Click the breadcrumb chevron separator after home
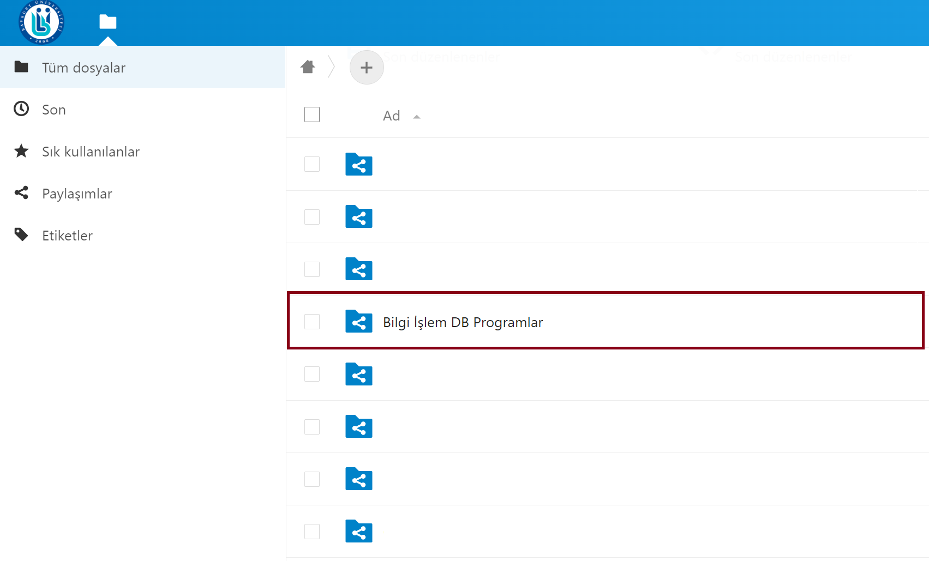The height and width of the screenshot is (561, 929). tap(331, 67)
